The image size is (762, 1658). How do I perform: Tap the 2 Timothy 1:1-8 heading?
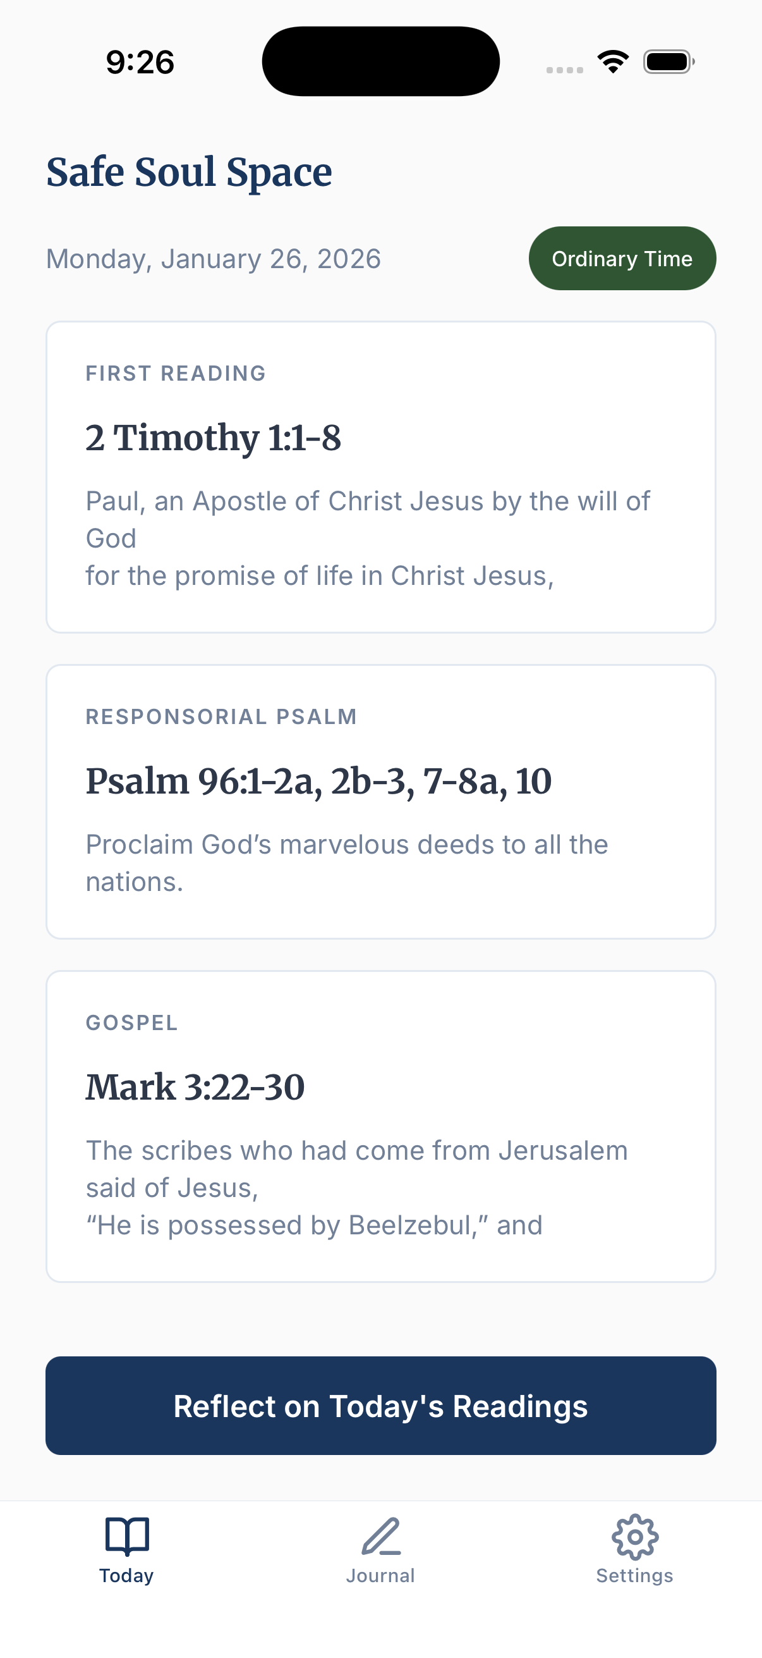pyautogui.click(x=214, y=438)
